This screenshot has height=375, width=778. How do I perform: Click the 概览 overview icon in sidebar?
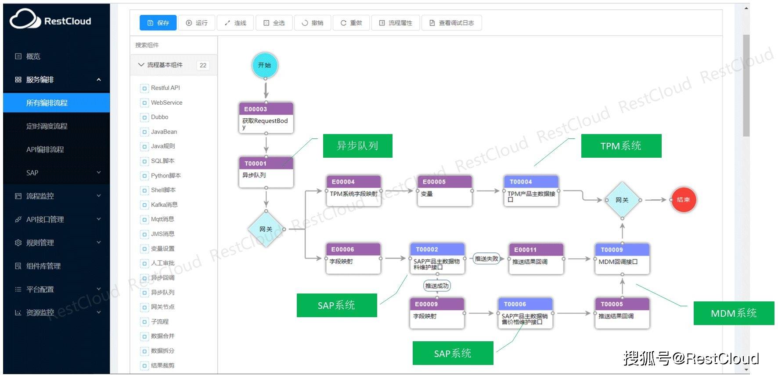tap(18, 56)
